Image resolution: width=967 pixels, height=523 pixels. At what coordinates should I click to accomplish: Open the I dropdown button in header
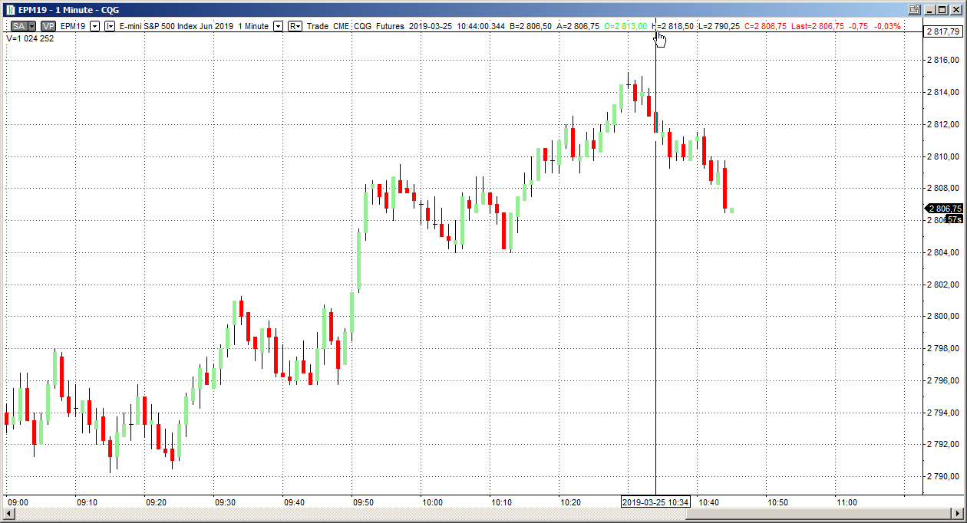pyautogui.click(x=110, y=26)
